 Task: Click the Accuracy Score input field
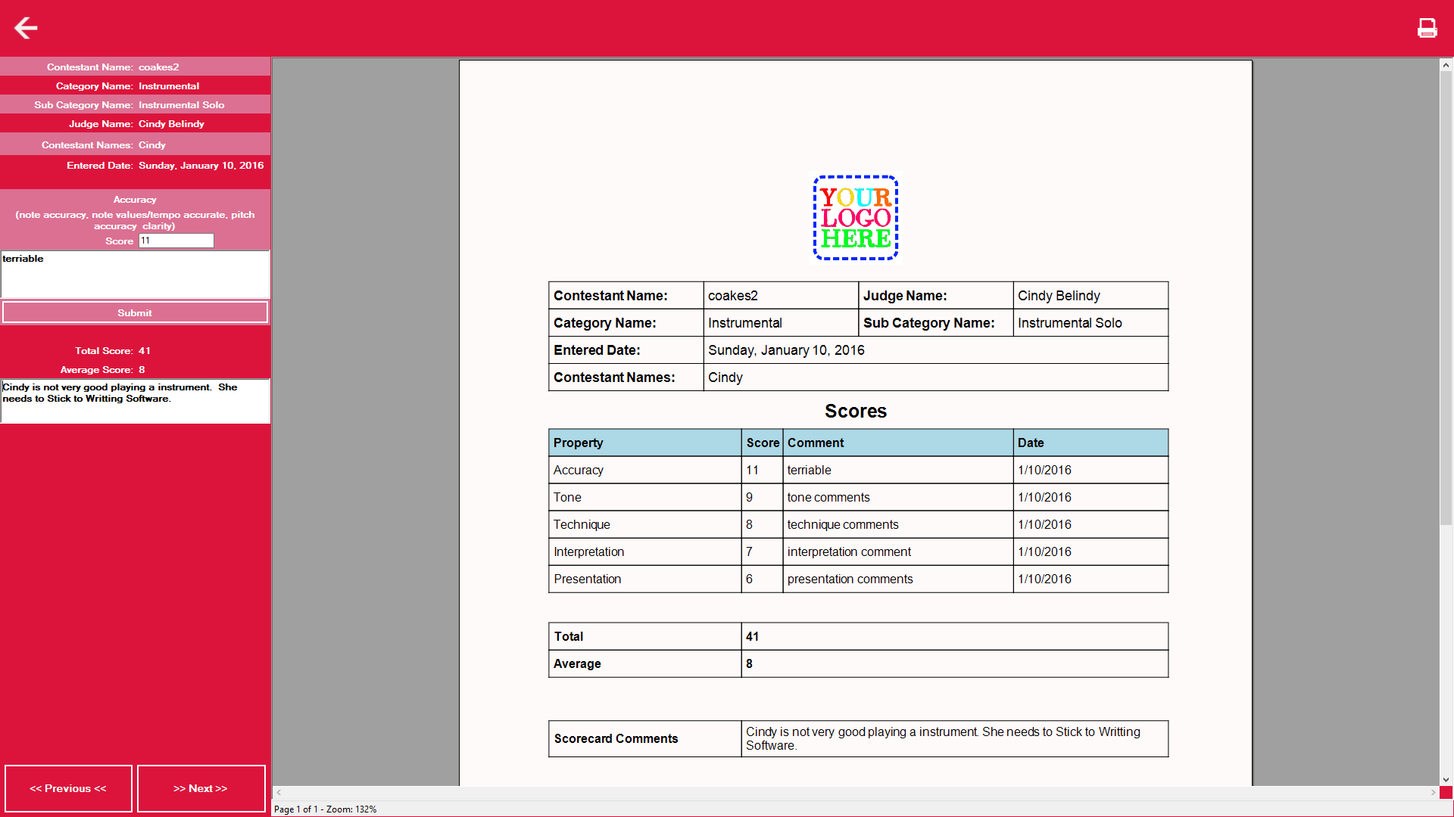click(x=176, y=241)
